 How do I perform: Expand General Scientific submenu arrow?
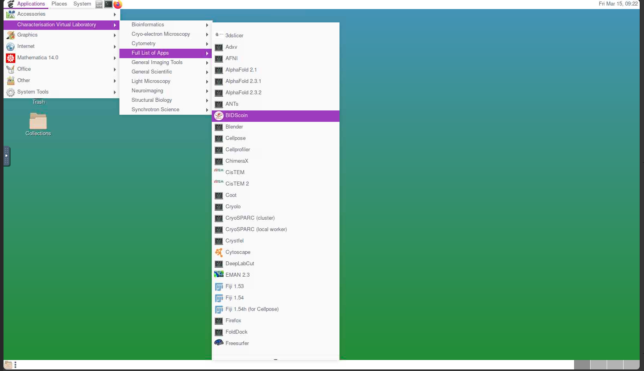click(207, 72)
